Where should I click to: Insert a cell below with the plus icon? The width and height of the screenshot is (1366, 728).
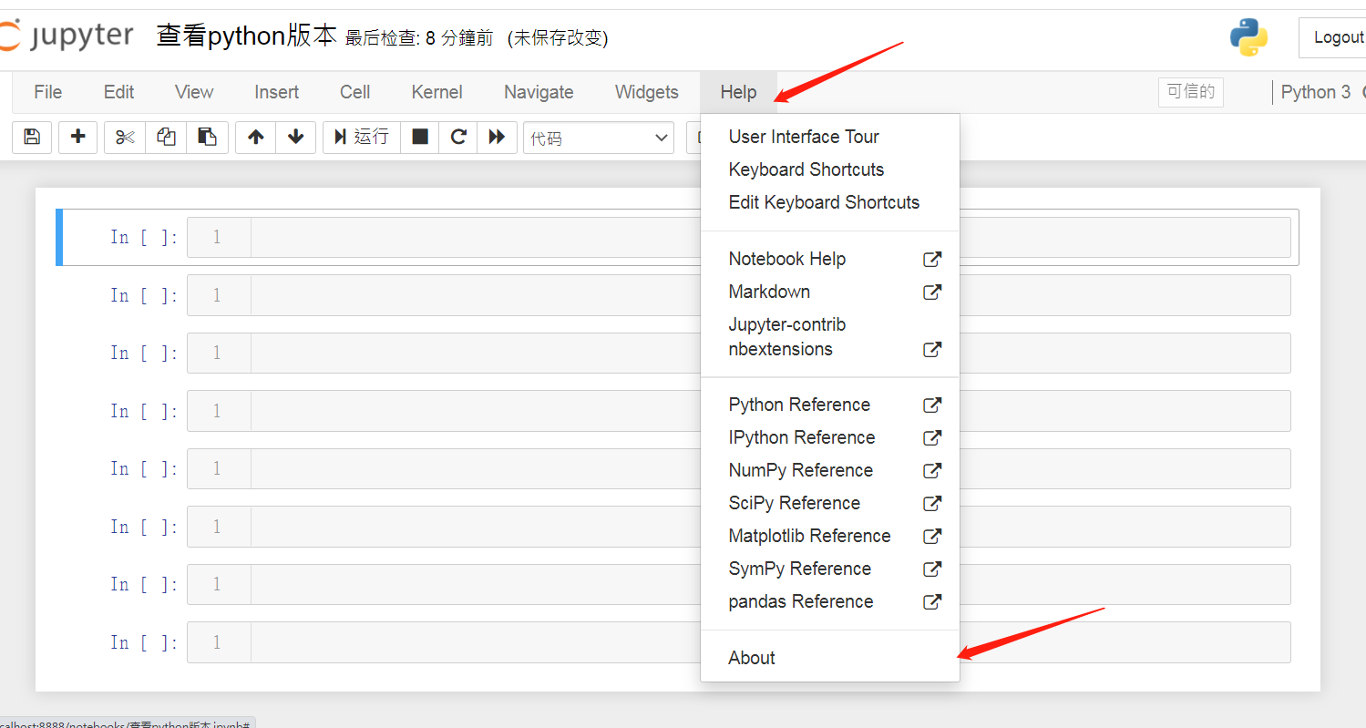point(78,137)
